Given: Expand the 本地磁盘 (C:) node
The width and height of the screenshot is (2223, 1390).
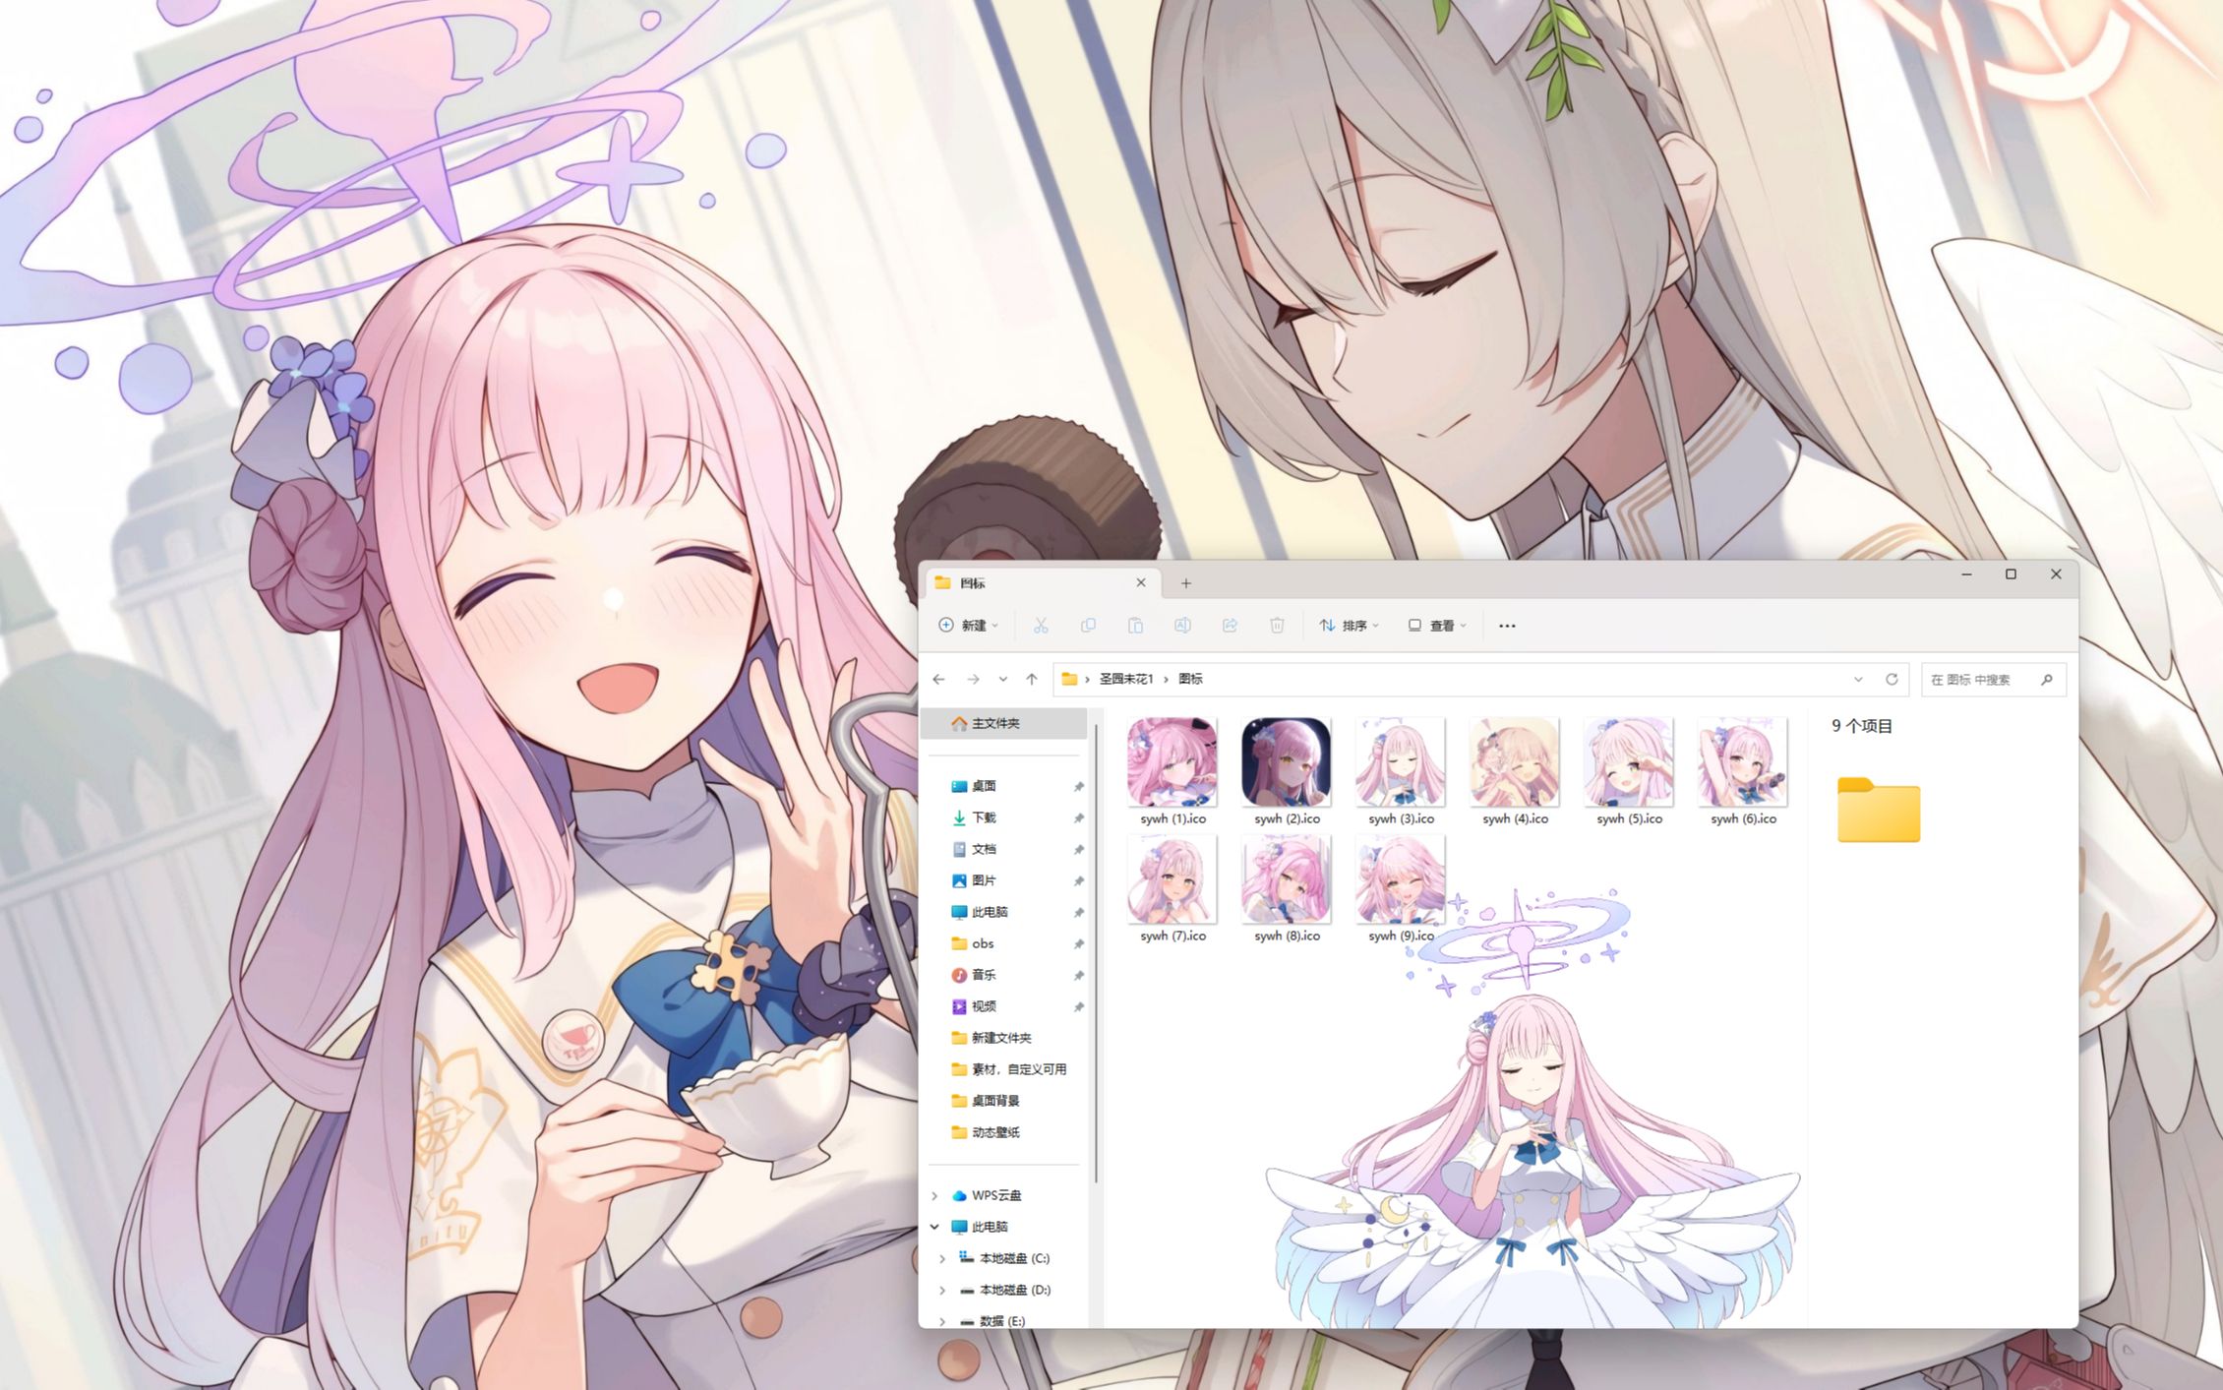Looking at the screenshot, I should (942, 1258).
